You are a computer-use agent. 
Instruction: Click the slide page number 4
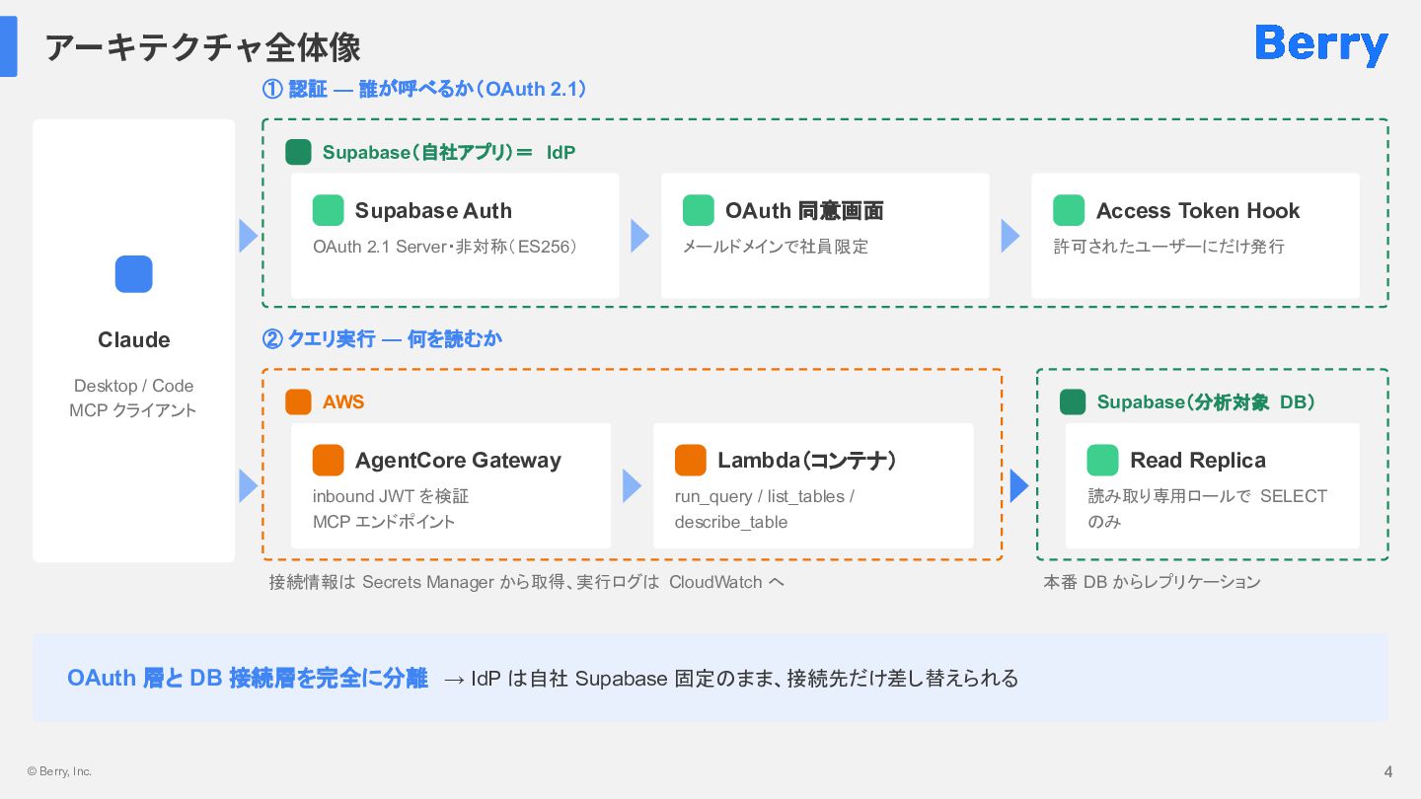[x=1388, y=771]
